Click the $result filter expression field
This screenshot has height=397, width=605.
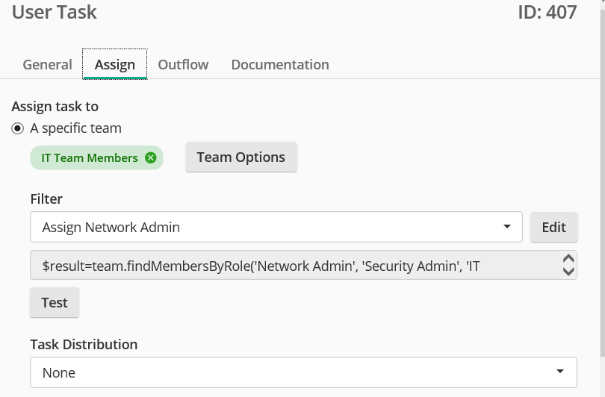(291, 265)
